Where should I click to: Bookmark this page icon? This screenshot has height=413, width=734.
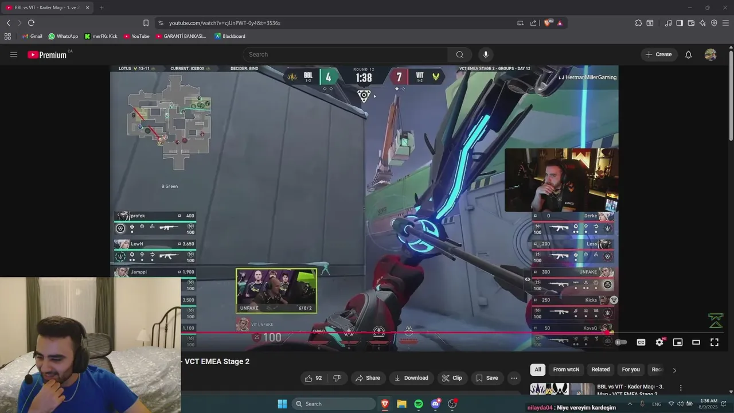tap(146, 23)
